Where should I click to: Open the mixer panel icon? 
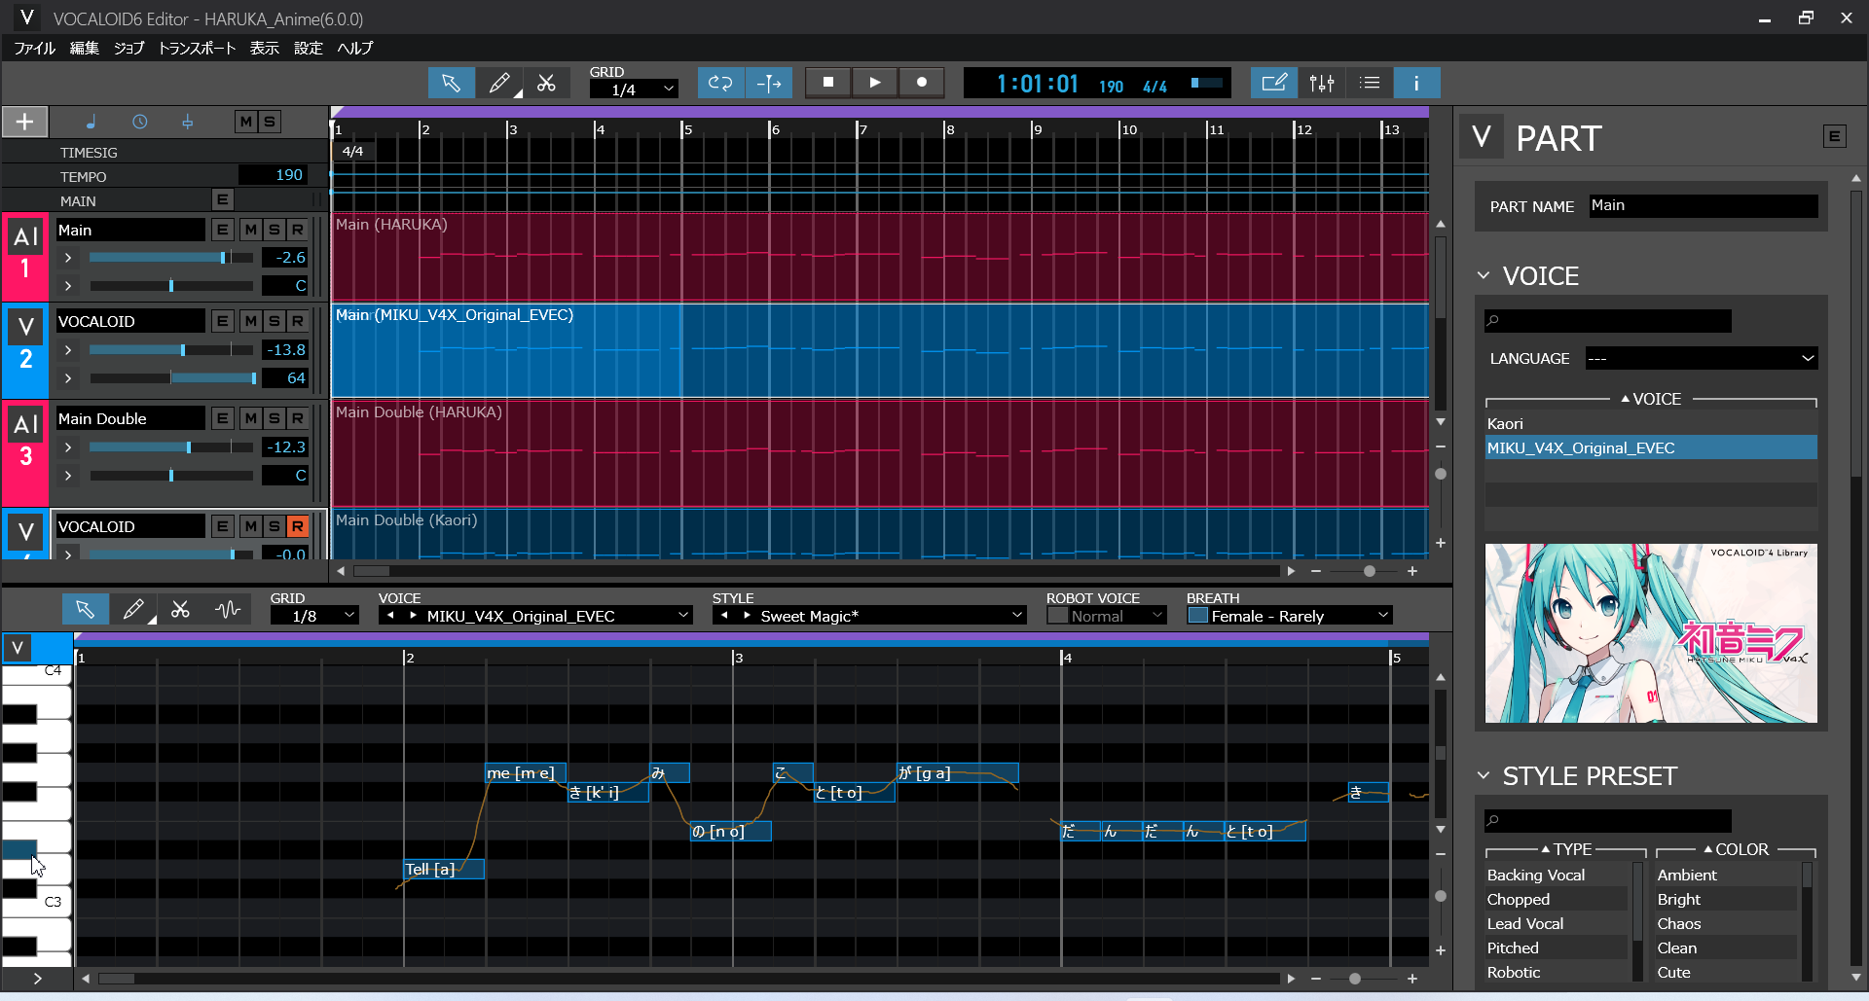tap(1322, 83)
